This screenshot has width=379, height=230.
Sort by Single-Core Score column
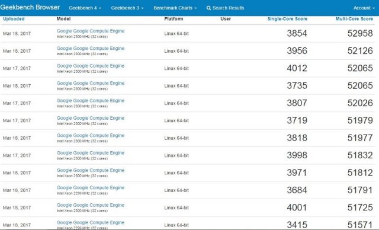(x=287, y=19)
